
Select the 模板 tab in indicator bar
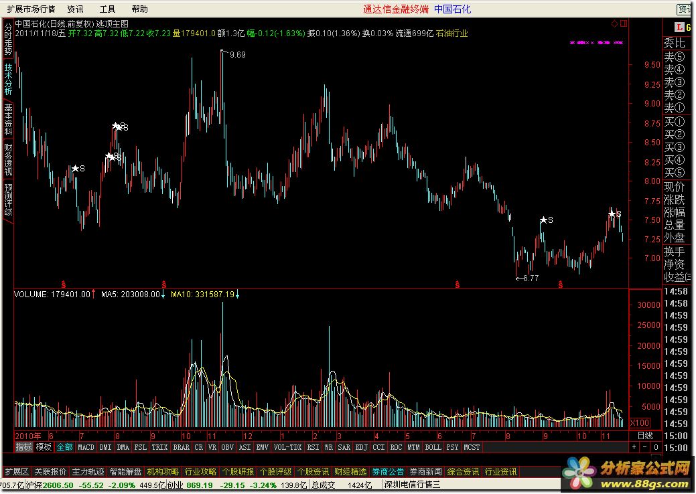(x=44, y=447)
